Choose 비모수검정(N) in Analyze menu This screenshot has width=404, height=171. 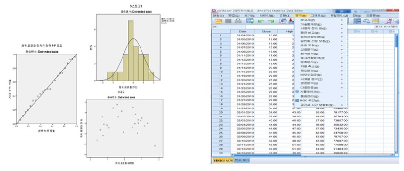(x=321, y=75)
